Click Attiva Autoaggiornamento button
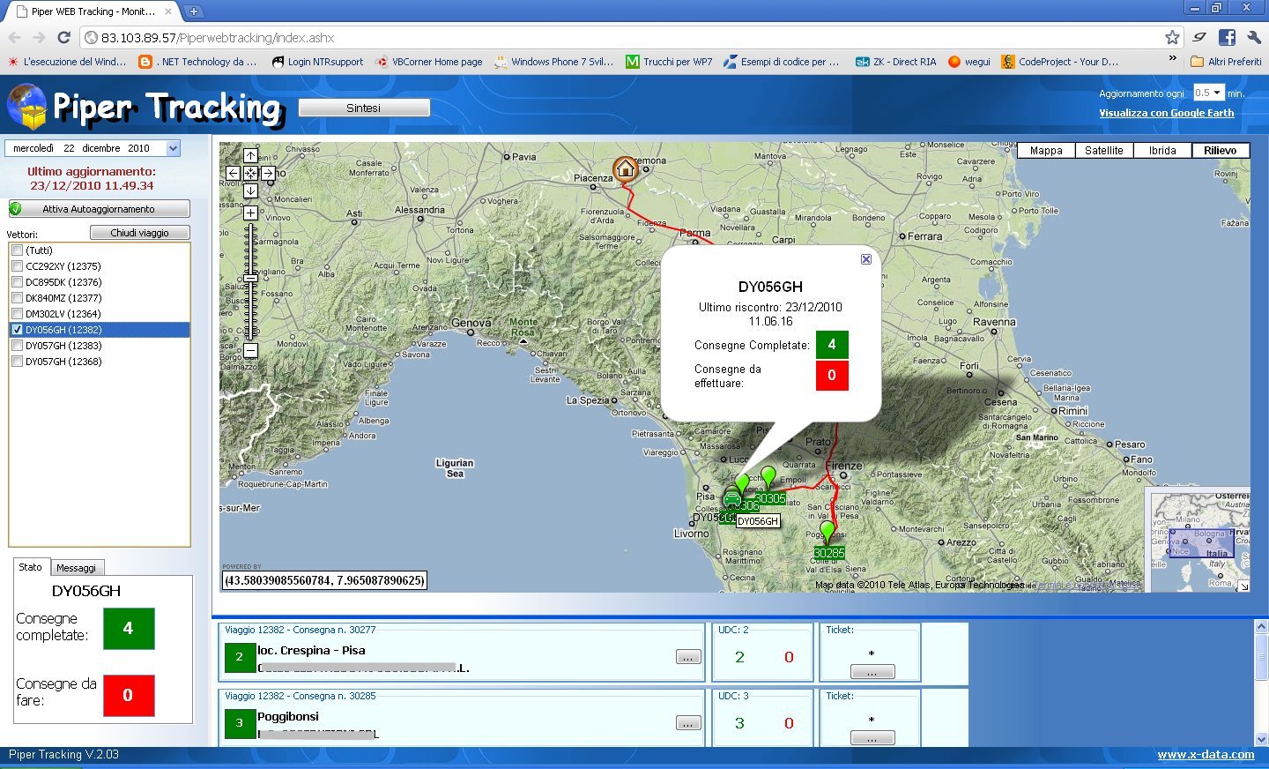The width and height of the screenshot is (1269, 769). (99, 209)
